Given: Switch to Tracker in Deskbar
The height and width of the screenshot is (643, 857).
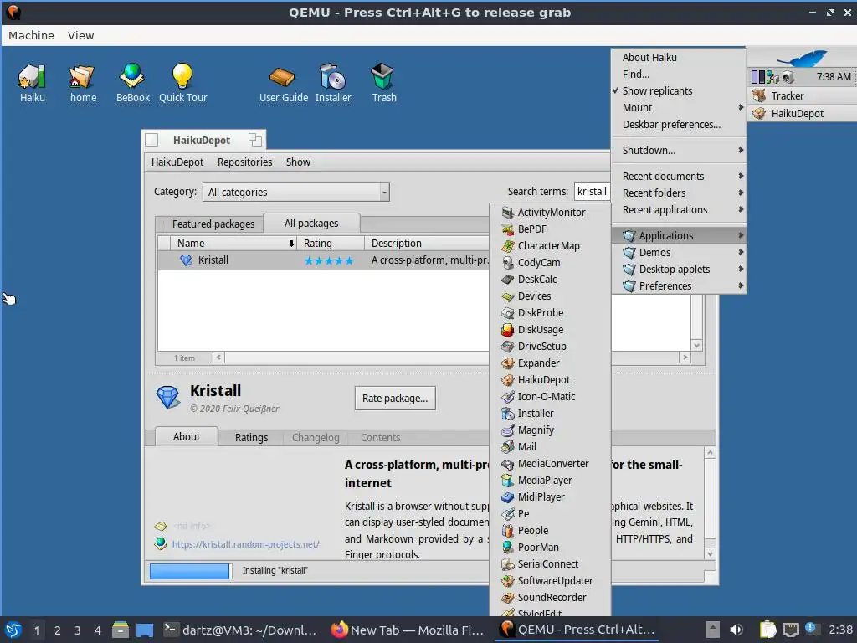Looking at the screenshot, I should click(802, 96).
